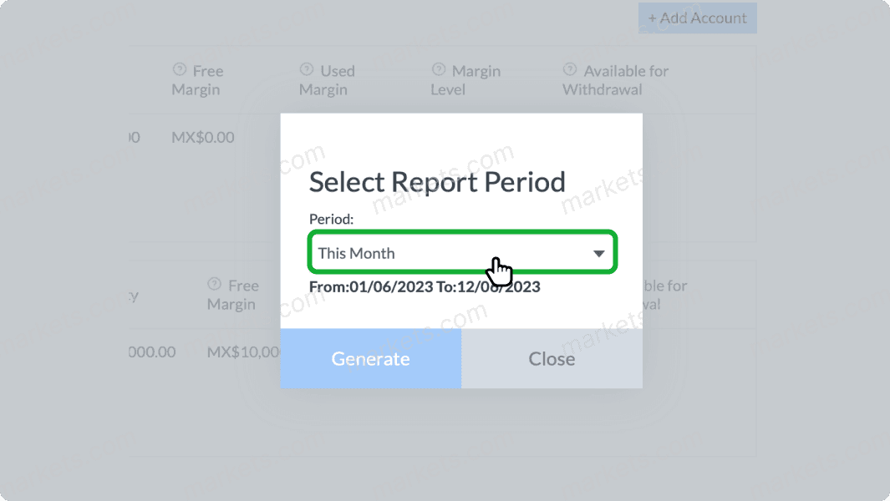Click the dropdown arrow in the Period selector

coord(598,252)
